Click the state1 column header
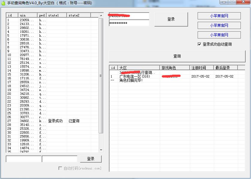The width and height of the screenshot is (251, 179). click(x=56, y=15)
